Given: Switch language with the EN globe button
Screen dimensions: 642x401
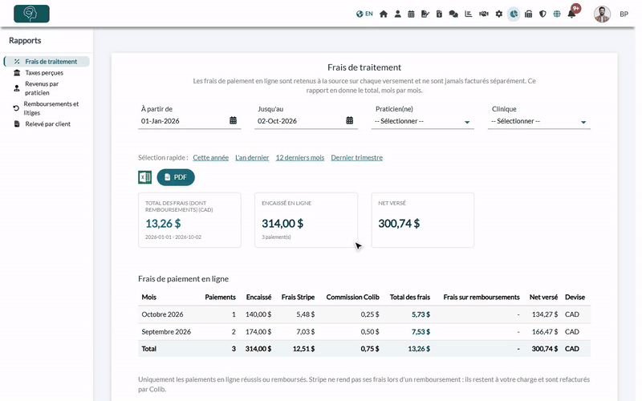Looking at the screenshot, I should click(x=364, y=14).
